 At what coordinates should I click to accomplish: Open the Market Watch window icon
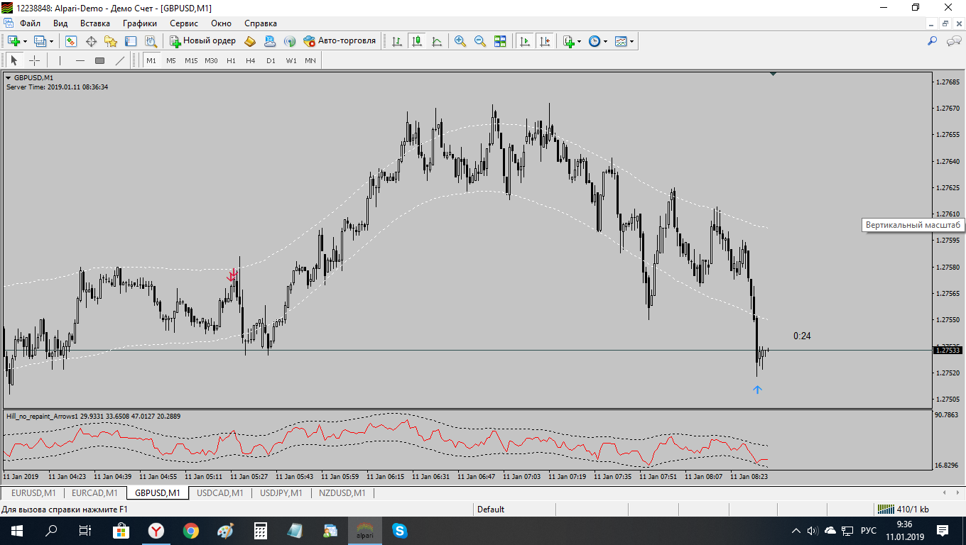coord(71,41)
